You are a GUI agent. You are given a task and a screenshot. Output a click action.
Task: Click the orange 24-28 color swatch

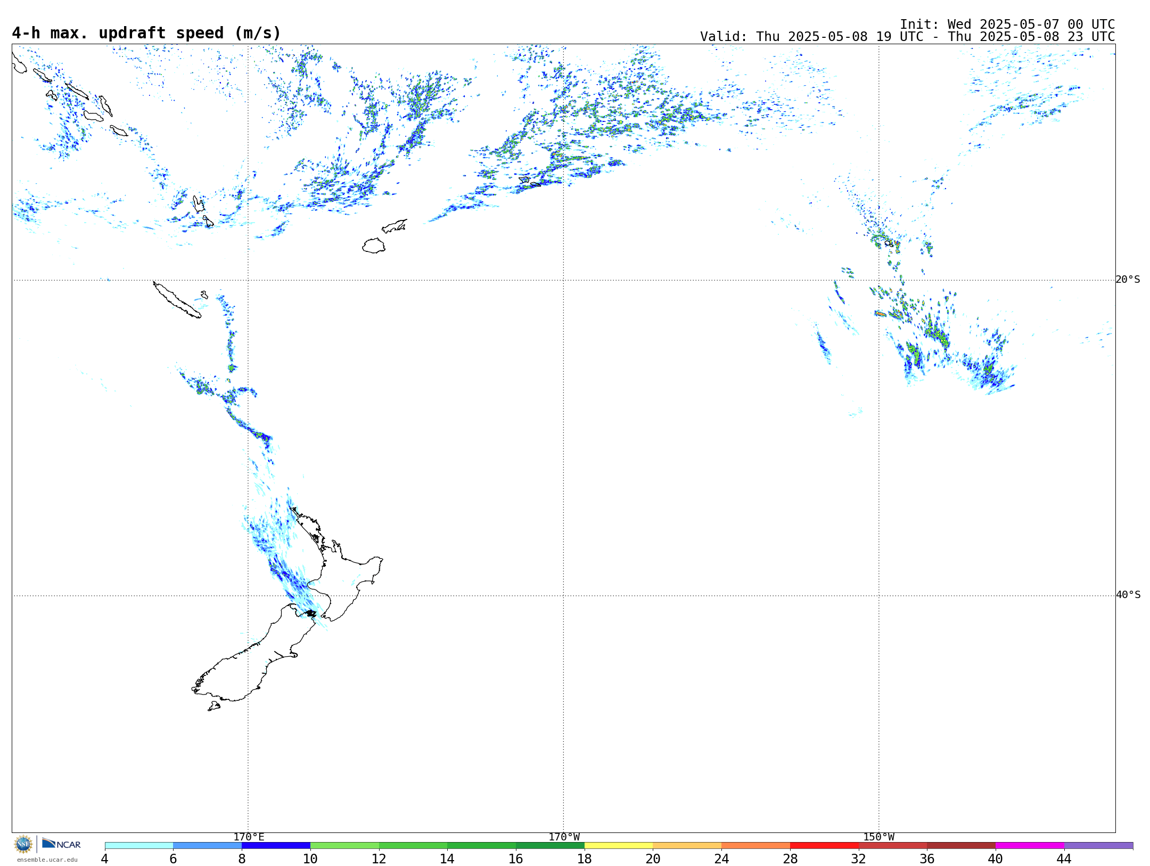pos(755,846)
